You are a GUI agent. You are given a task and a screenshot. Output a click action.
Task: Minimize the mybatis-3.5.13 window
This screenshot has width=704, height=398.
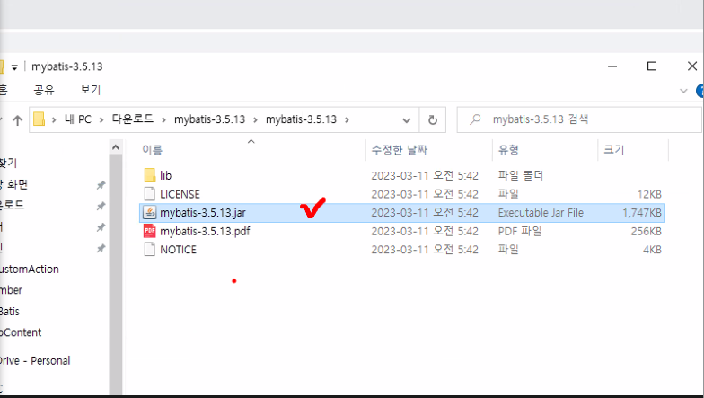coord(612,66)
